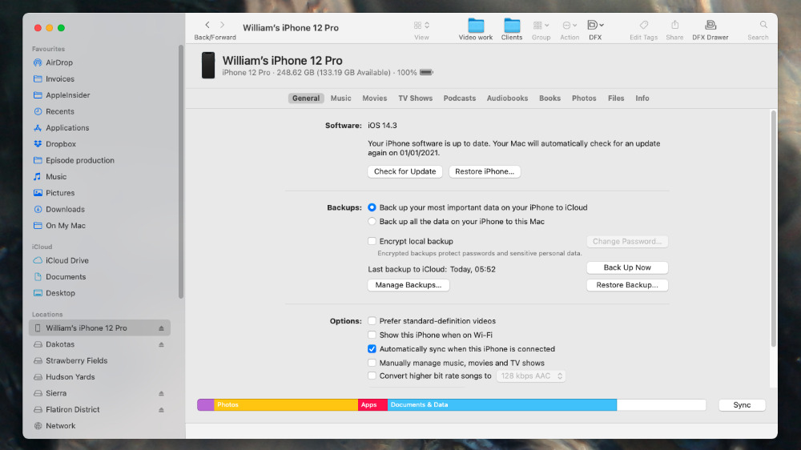Click the Search magnifier icon

tap(763, 25)
